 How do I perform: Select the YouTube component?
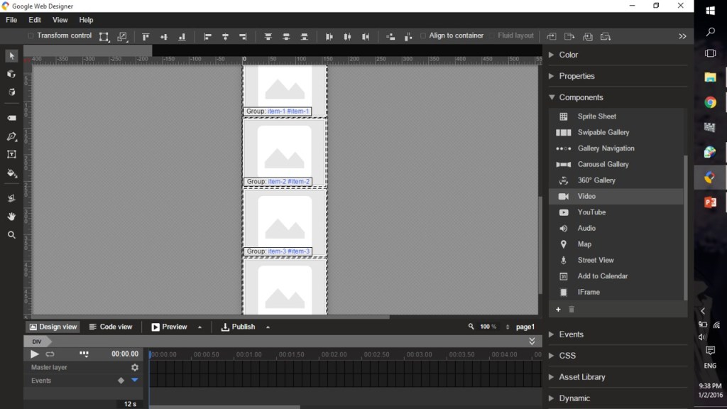tap(591, 212)
